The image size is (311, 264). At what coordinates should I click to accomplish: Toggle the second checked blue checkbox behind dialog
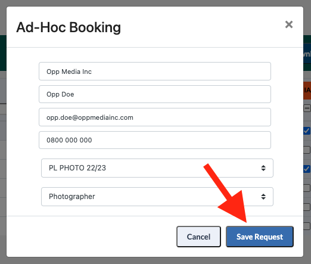[x=307, y=169]
